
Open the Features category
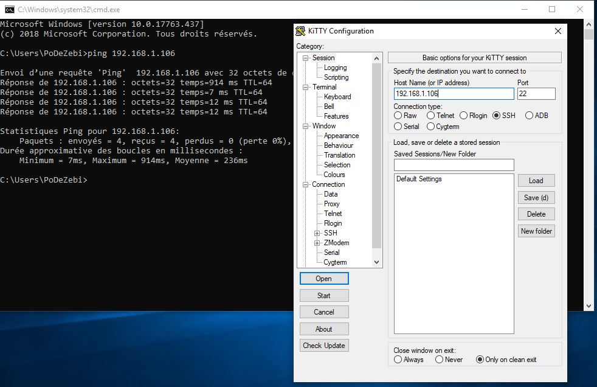click(336, 116)
